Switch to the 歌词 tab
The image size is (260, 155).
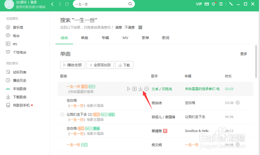166,38
